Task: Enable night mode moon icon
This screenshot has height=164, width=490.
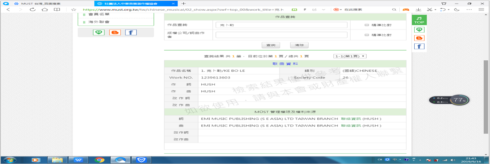Action: [x=457, y=9]
